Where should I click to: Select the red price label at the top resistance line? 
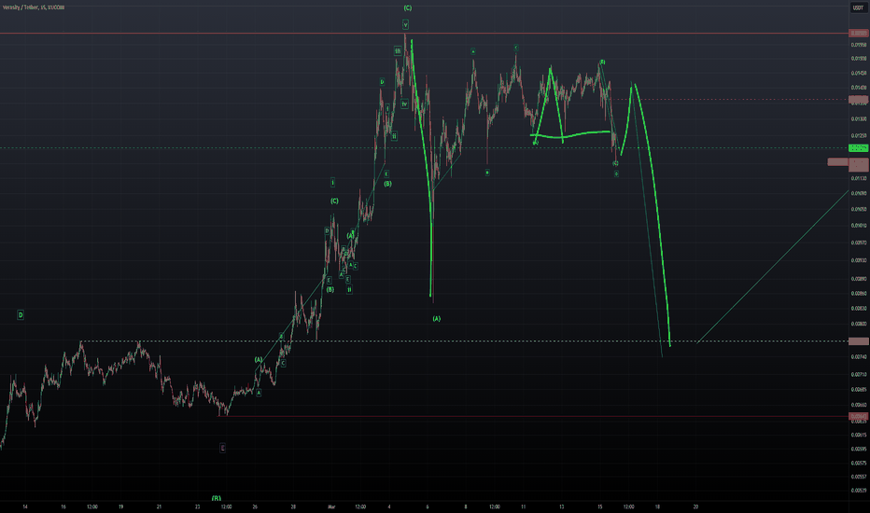click(859, 34)
